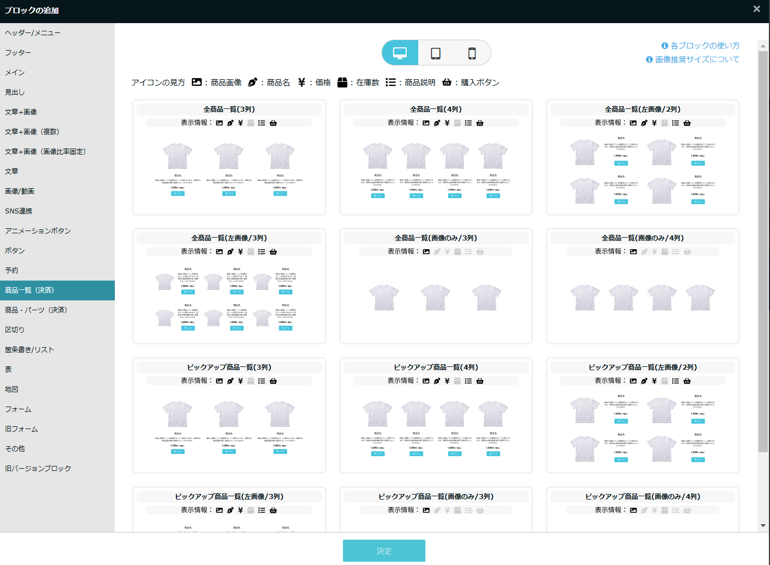
Task: Click the 商品画像 legend icon
Action: [196, 82]
